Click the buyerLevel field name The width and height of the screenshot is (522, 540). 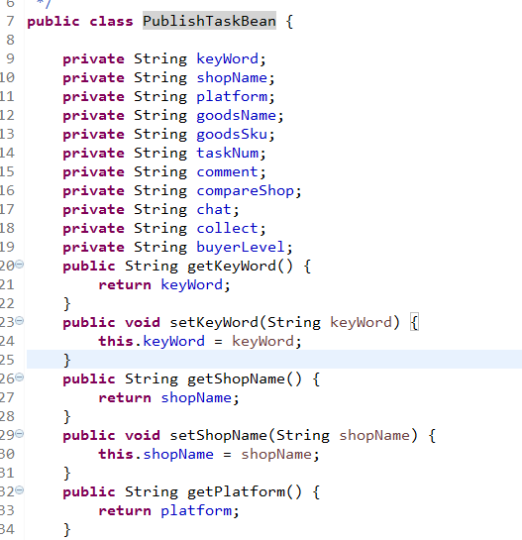click(x=241, y=248)
